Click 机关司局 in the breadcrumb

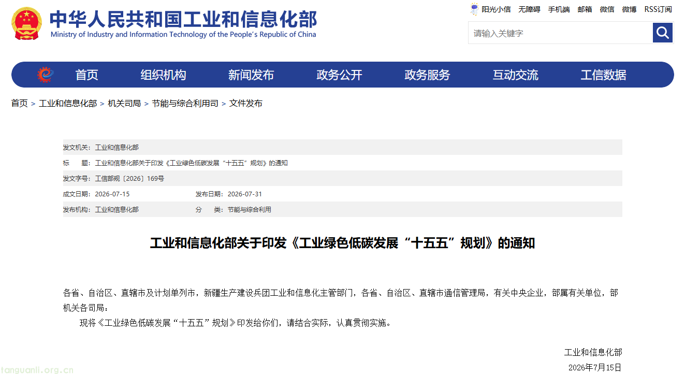(124, 103)
